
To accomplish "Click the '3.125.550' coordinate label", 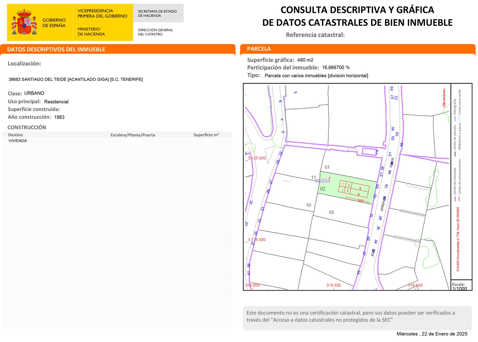I will click(x=257, y=240).
